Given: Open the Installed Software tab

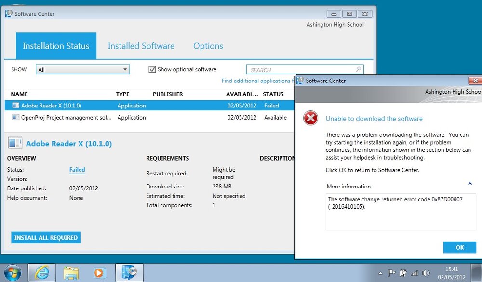Looking at the screenshot, I should 141,46.
